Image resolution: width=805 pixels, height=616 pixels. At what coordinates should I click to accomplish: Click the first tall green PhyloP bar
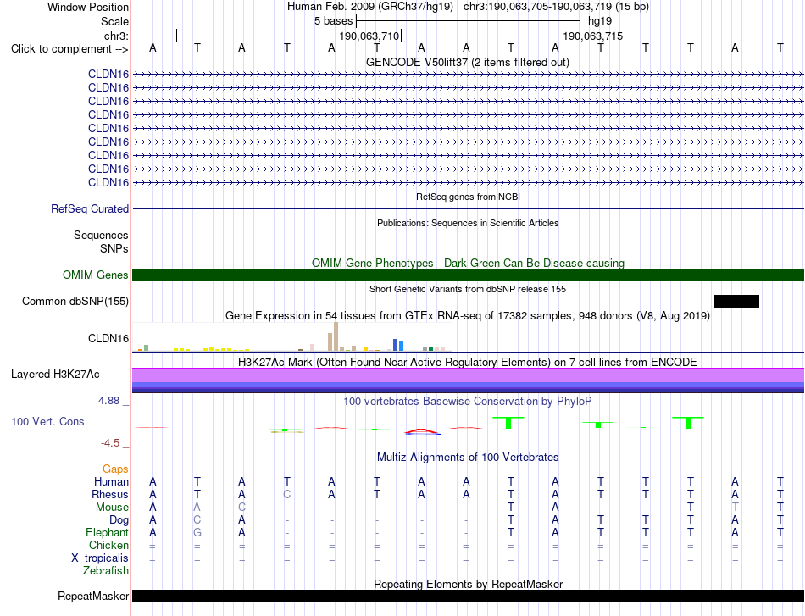click(508, 423)
